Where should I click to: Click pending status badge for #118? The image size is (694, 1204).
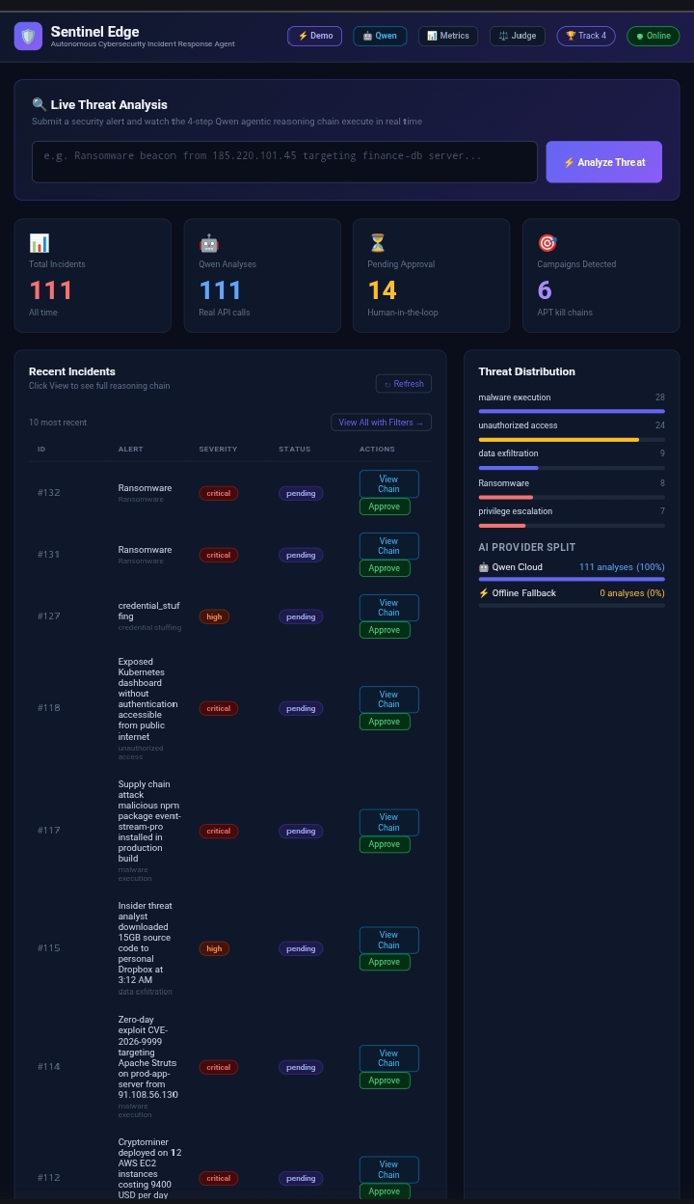(x=301, y=708)
